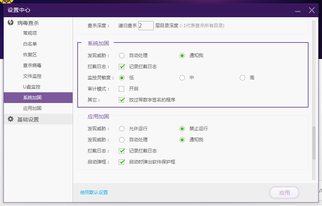Select 查杀病毒 in sidebar
Viewport: 322px width, 206px height.
(32, 65)
